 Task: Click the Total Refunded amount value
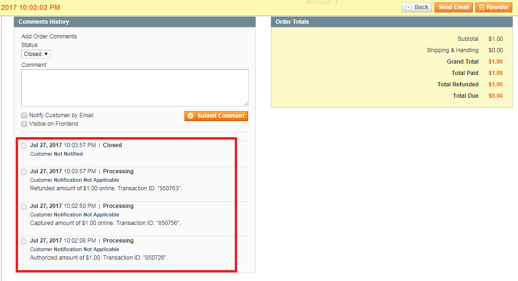click(x=495, y=84)
